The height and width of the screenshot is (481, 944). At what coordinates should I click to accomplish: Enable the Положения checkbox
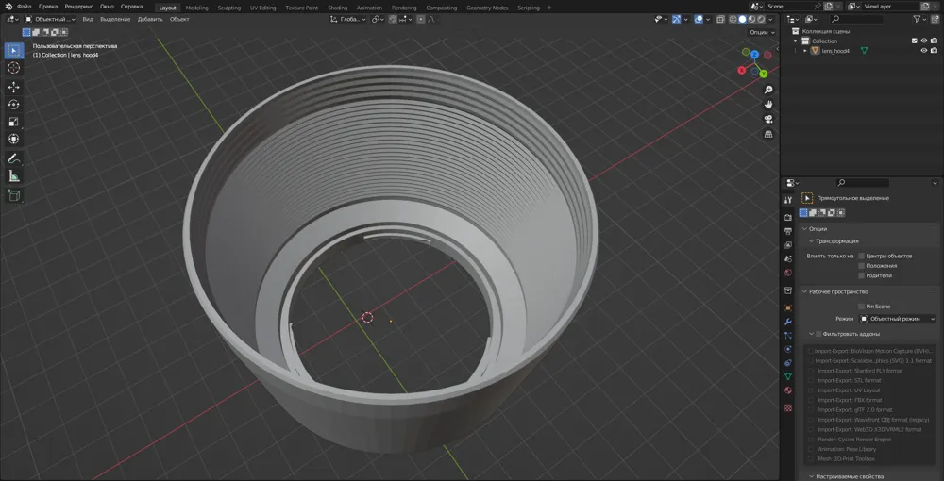(862, 266)
